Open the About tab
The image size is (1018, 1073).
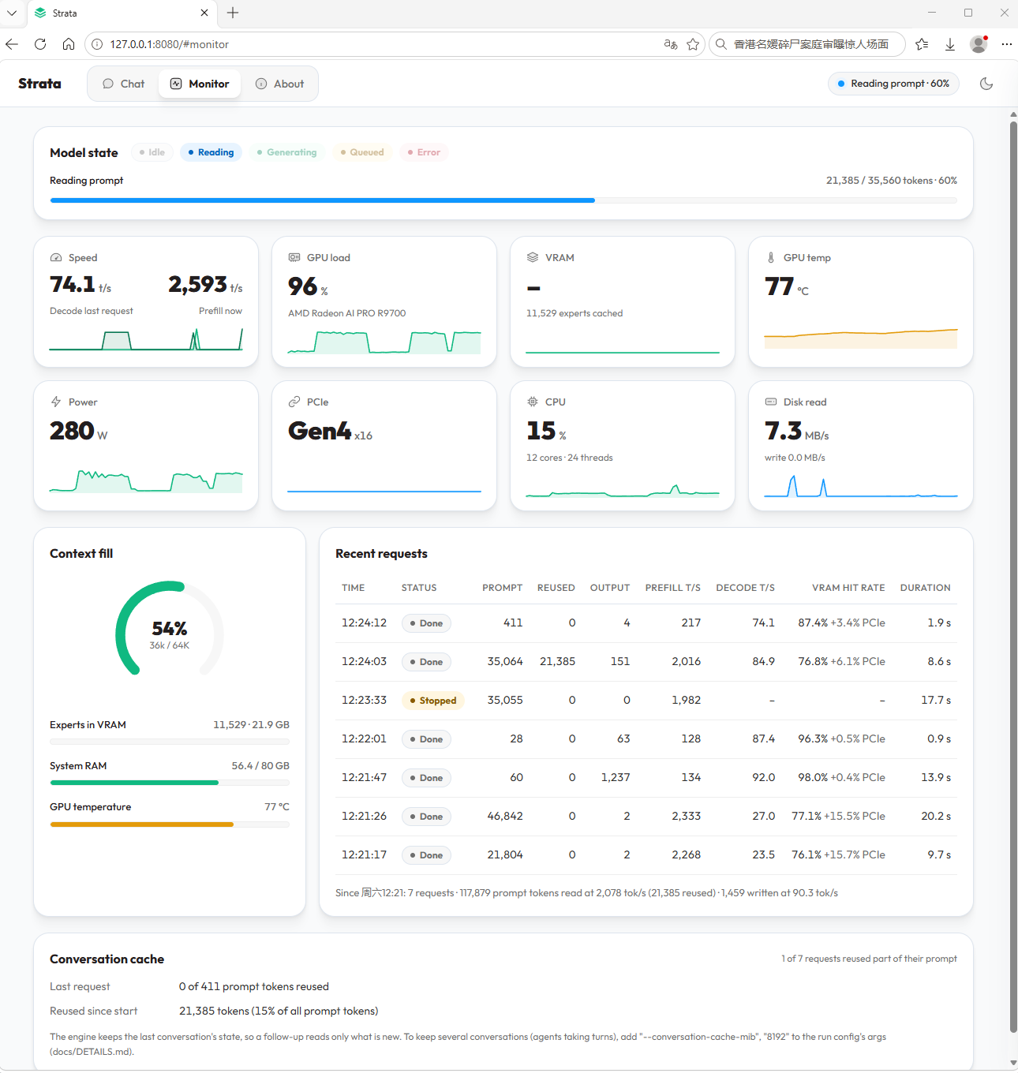pos(279,84)
